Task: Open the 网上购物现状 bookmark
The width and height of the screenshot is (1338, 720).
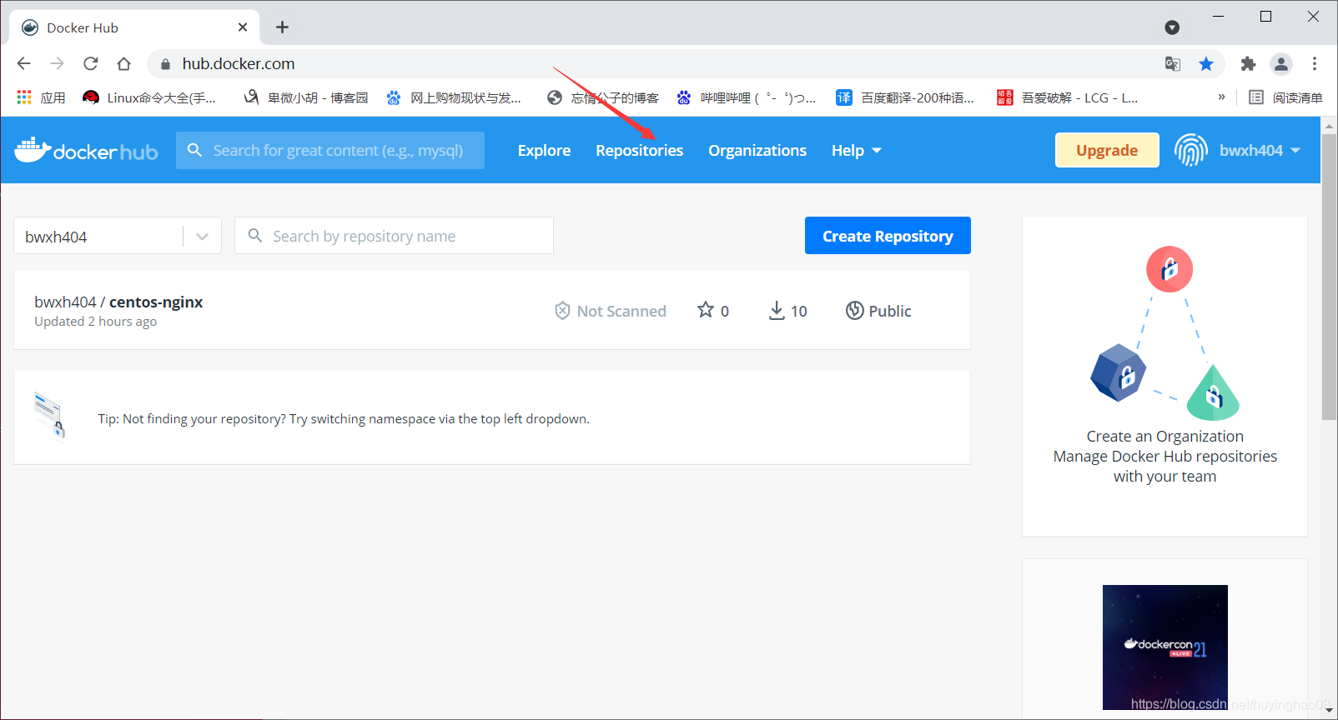Action: (454, 97)
